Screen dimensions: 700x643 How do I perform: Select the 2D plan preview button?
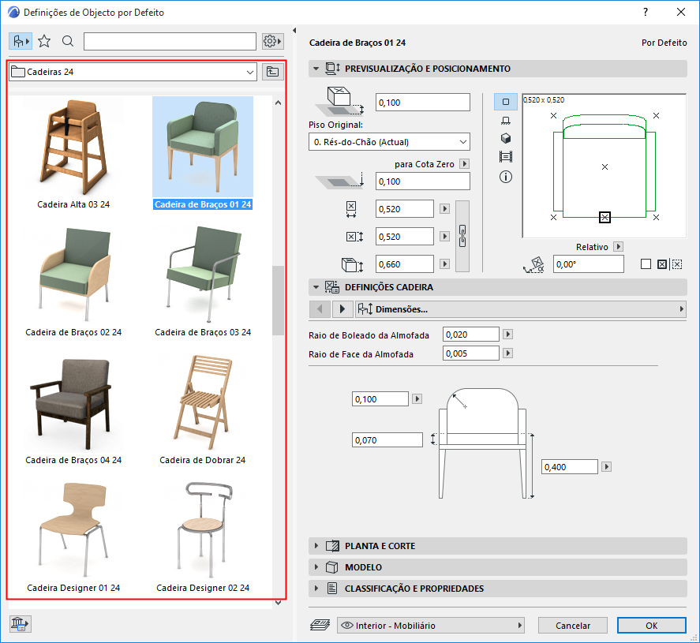506,102
